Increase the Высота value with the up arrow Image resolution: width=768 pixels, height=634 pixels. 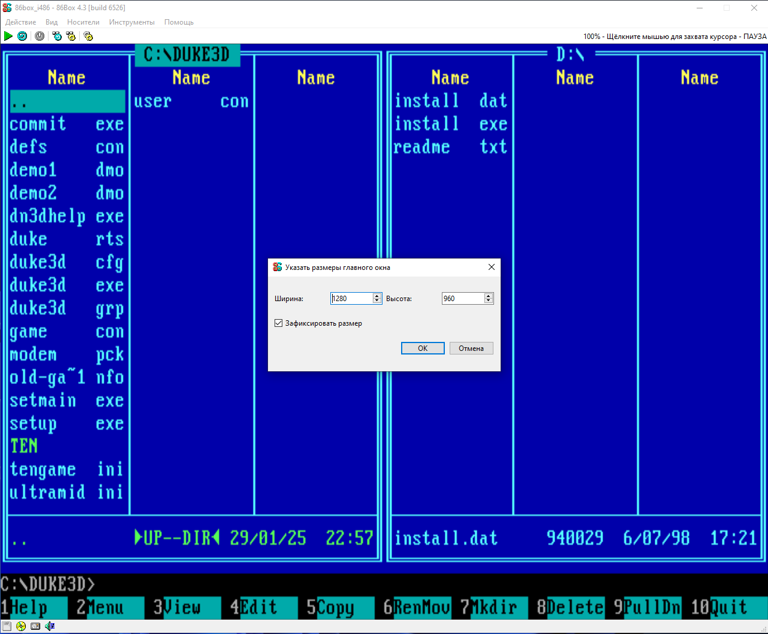(489, 296)
